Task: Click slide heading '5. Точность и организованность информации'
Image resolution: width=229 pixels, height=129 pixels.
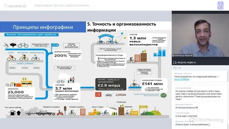Action: (x=122, y=27)
